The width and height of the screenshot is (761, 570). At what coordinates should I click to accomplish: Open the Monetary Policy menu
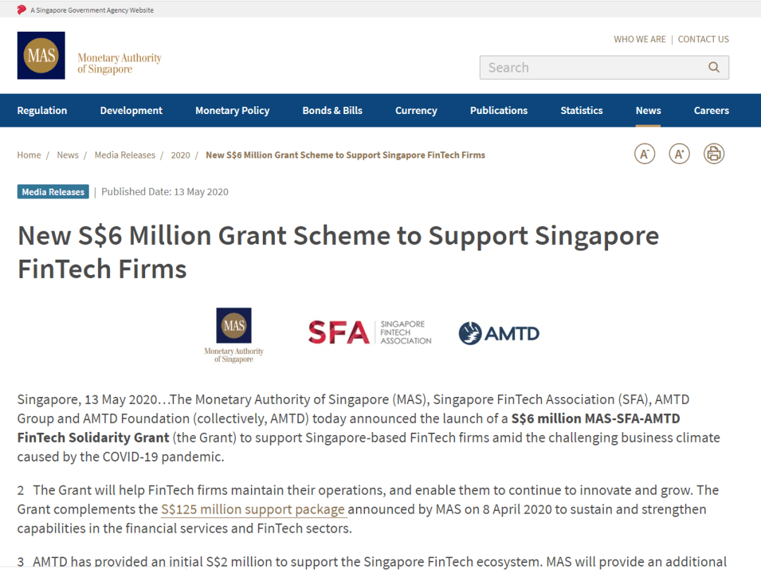[x=233, y=110]
